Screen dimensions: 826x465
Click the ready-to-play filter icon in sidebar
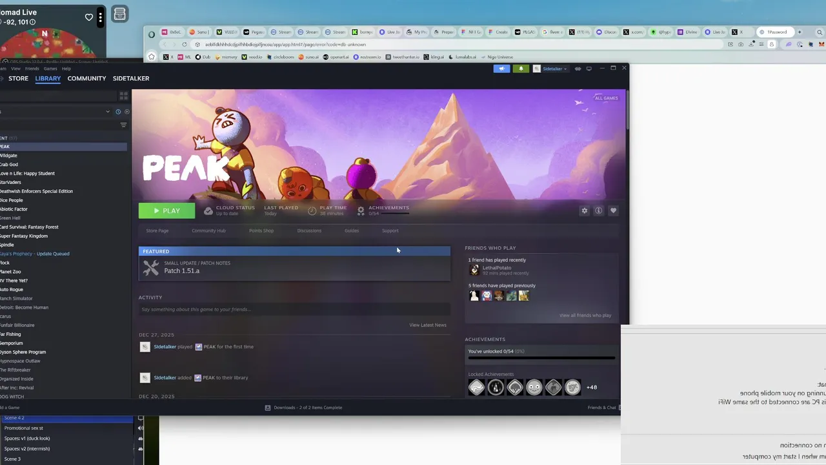click(x=126, y=112)
